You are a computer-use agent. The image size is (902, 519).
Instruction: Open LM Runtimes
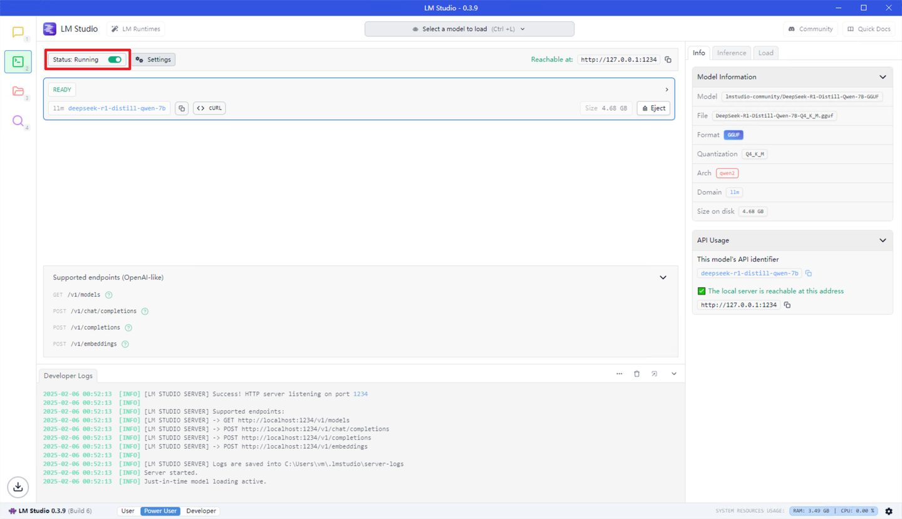pyautogui.click(x=136, y=29)
